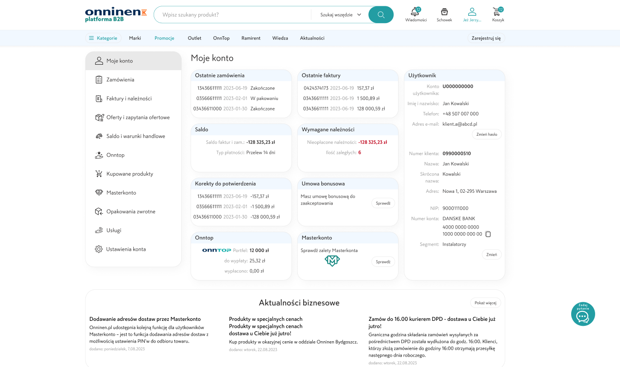Expand the Kategorie hamburger menu

click(x=103, y=38)
